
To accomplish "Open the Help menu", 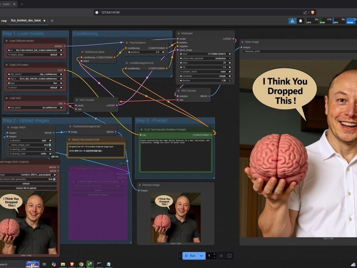I will 4,21.
